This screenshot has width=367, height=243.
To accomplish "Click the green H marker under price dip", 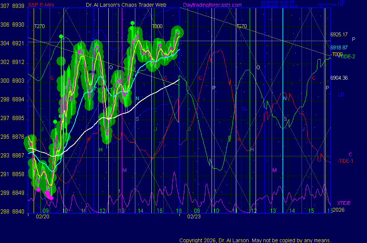I will point(101,150).
